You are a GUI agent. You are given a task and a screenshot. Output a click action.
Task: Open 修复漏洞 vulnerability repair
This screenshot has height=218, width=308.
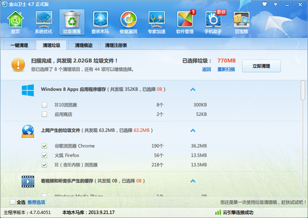[x=128, y=22]
